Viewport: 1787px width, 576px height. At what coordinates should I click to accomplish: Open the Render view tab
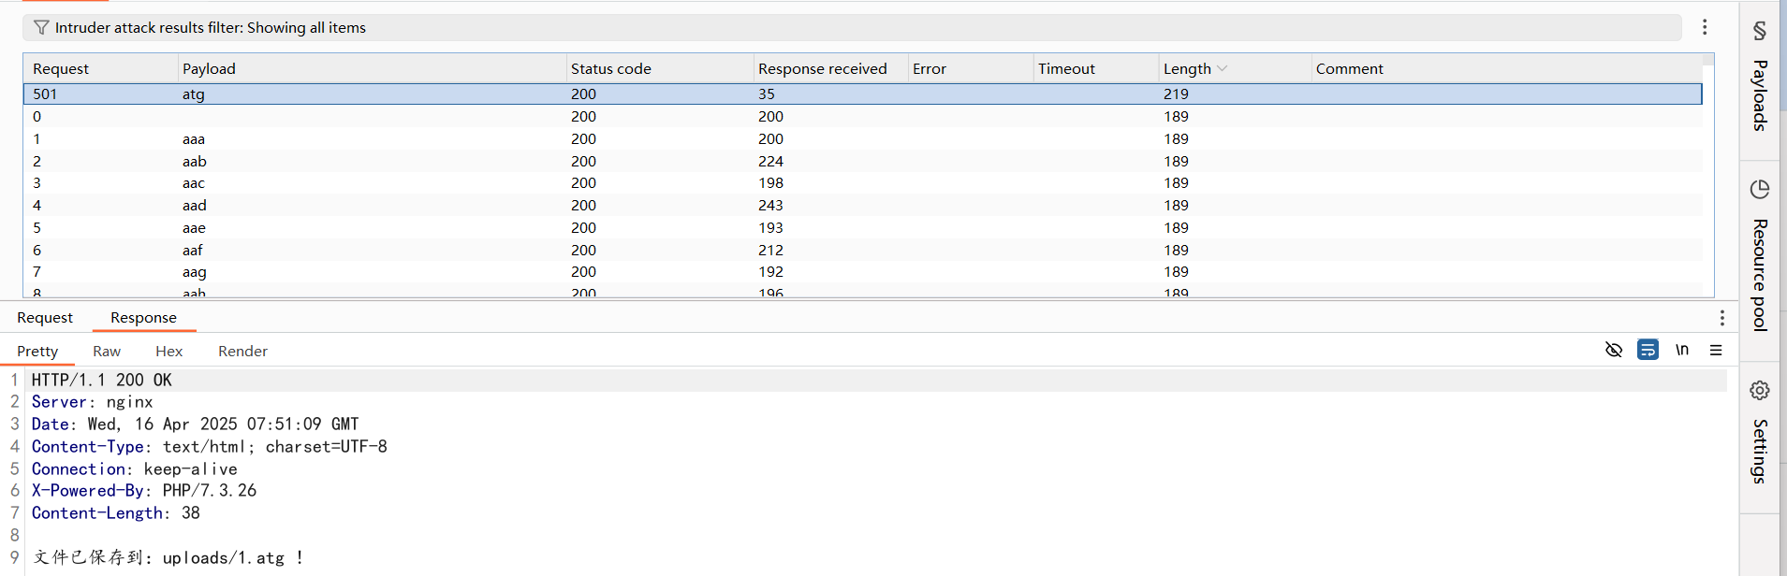[x=242, y=352]
